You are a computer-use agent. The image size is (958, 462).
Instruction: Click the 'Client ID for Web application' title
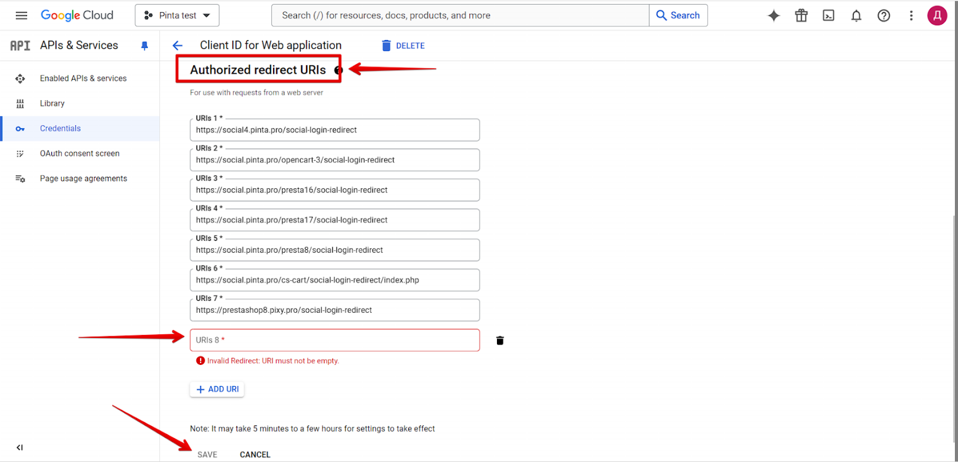click(x=271, y=46)
